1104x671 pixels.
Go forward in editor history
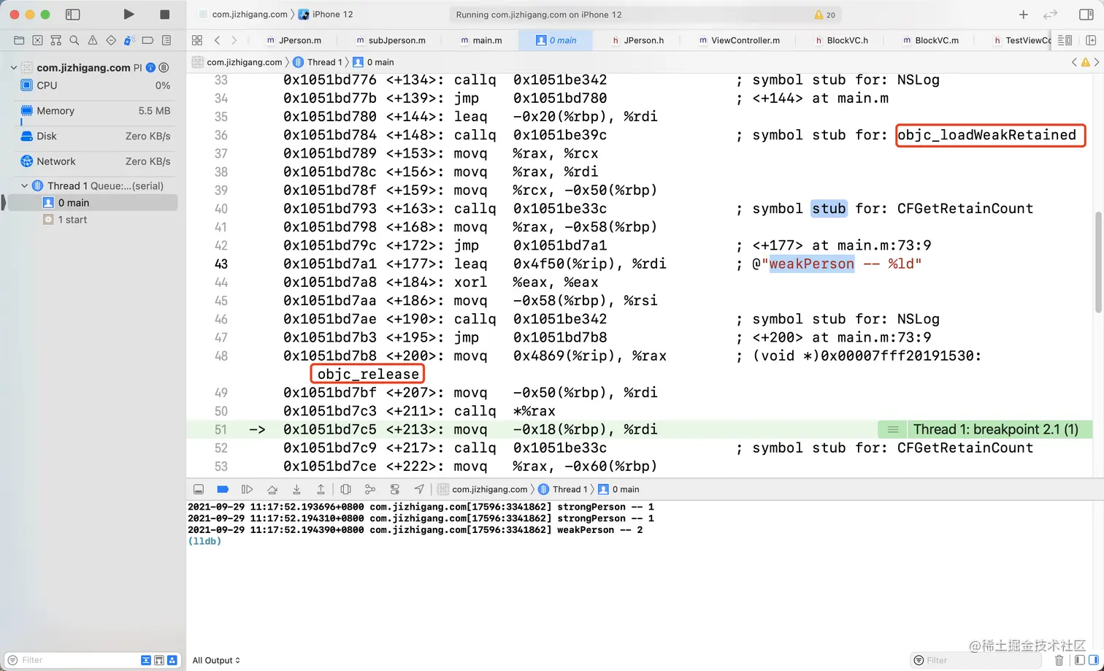tap(234, 40)
